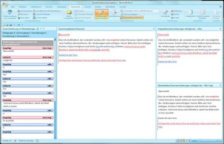Open the Ansicht ribbon tab
The image size is (224, 144).
[x=87, y=7]
